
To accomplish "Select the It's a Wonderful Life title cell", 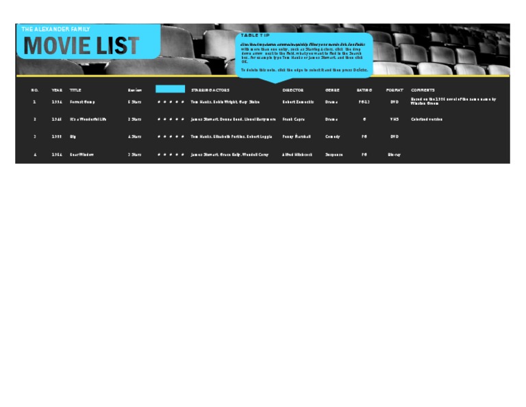I will (88, 119).
